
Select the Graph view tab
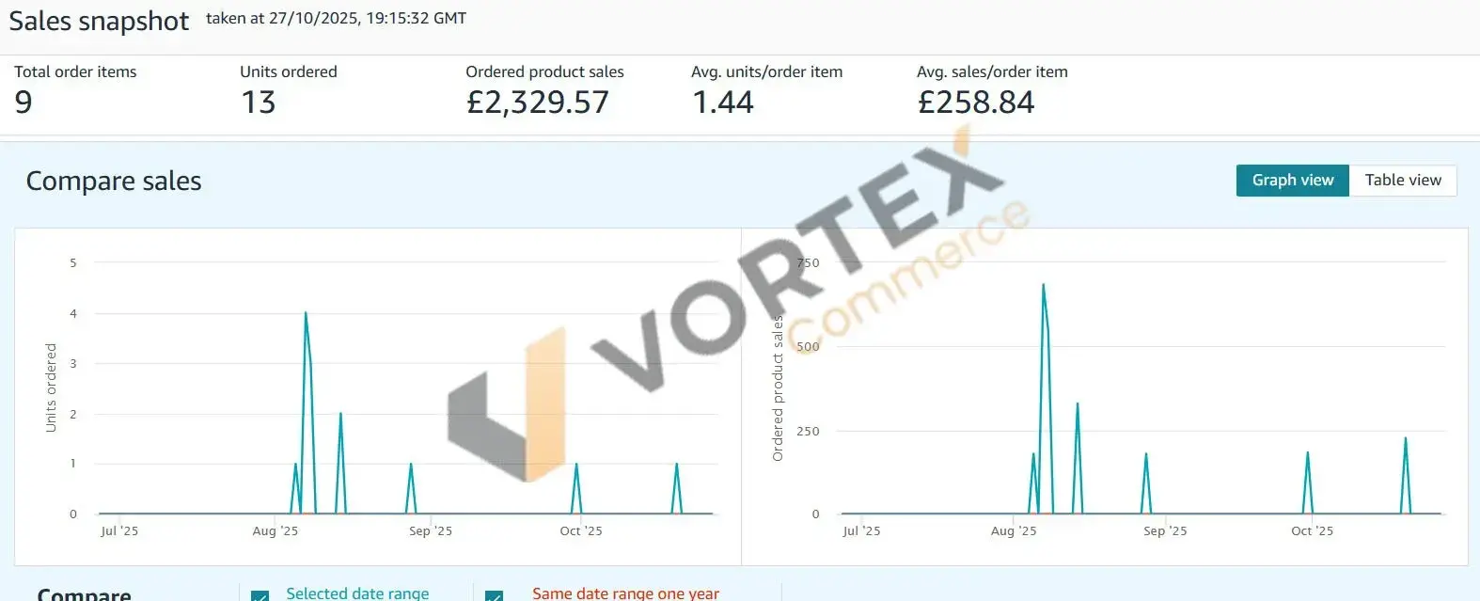click(1292, 181)
